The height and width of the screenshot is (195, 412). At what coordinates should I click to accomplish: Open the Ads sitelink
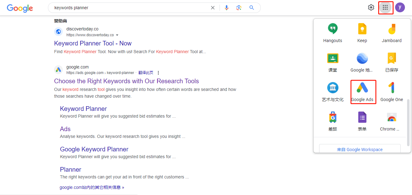(x=65, y=129)
